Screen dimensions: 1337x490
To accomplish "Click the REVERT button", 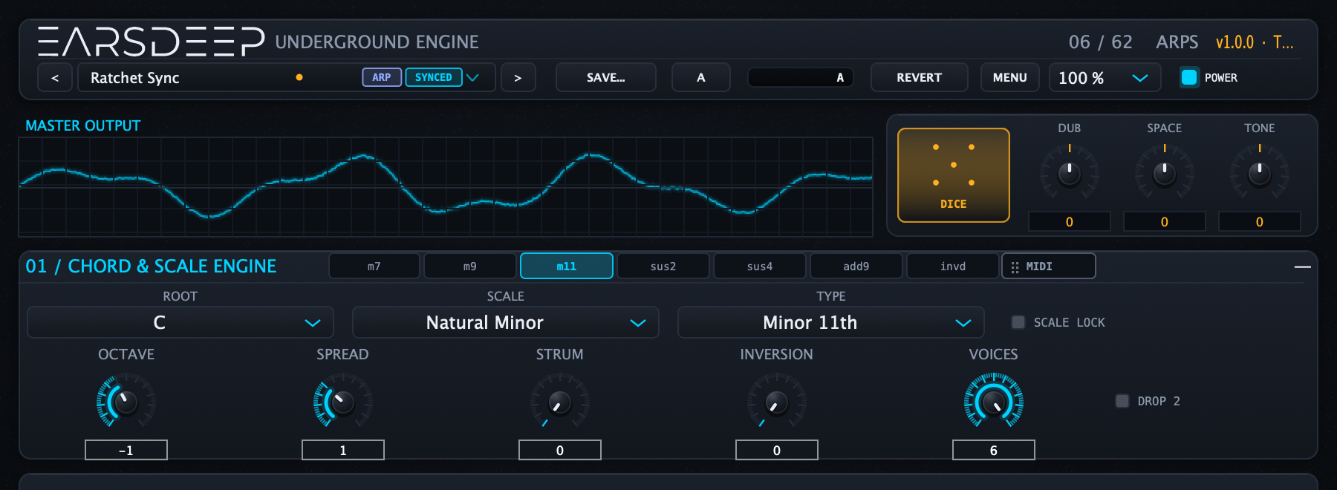I will [920, 77].
